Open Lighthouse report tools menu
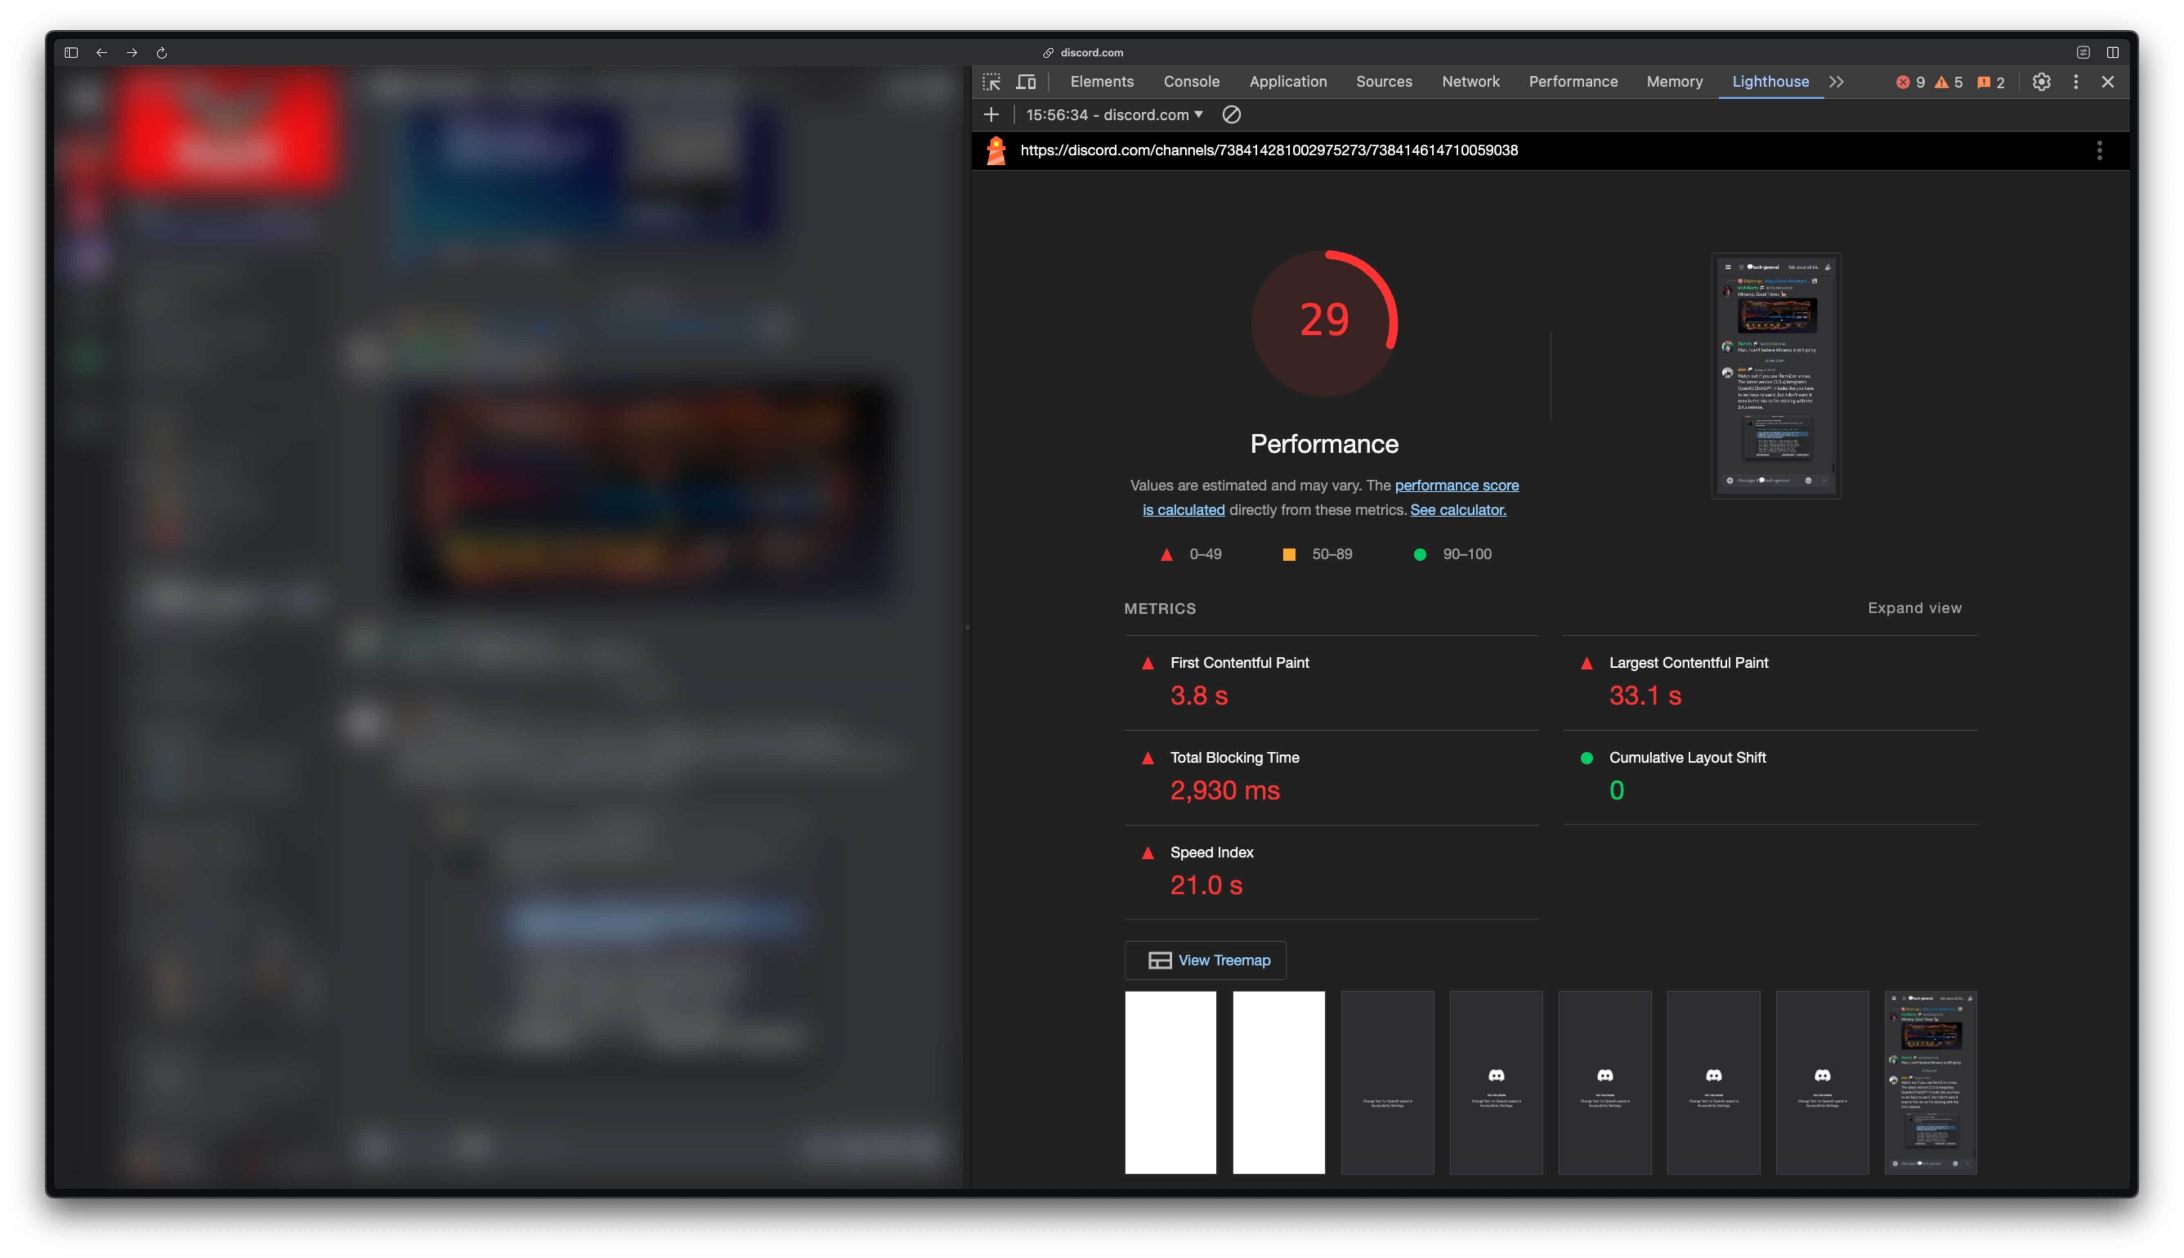This screenshot has height=1258, width=2184. [2099, 150]
